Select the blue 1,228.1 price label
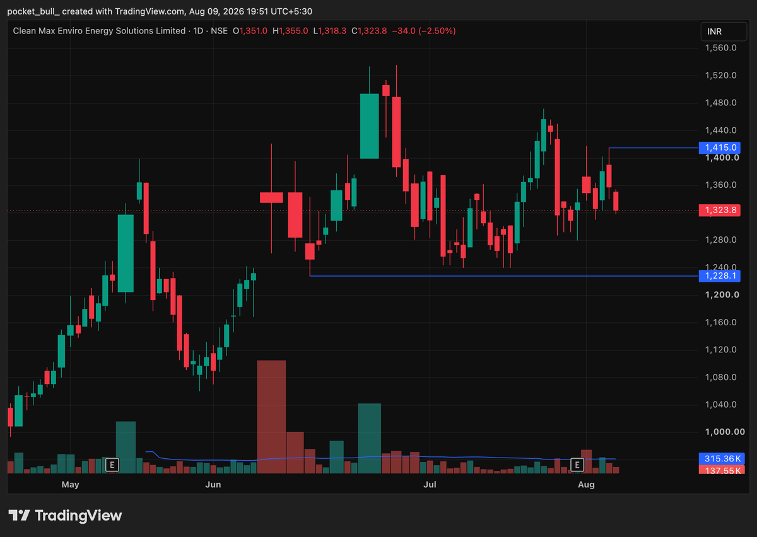Image resolution: width=757 pixels, height=537 pixels. pyautogui.click(x=719, y=276)
